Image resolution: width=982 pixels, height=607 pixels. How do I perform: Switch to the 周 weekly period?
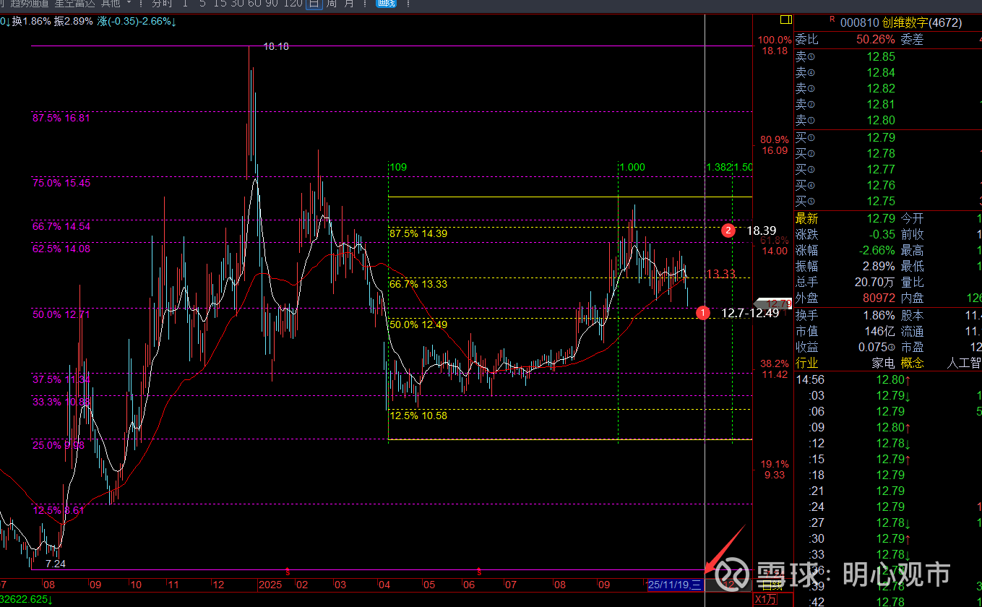(x=331, y=4)
